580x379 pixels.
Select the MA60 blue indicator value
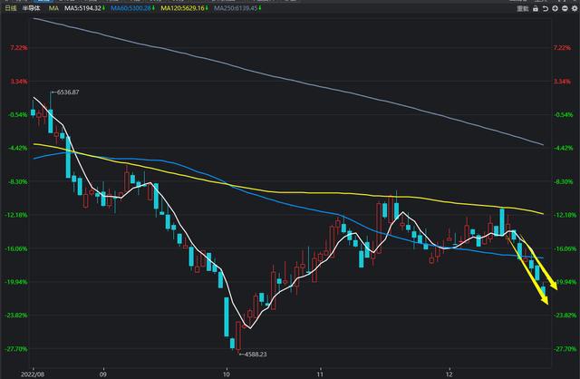click(x=131, y=8)
